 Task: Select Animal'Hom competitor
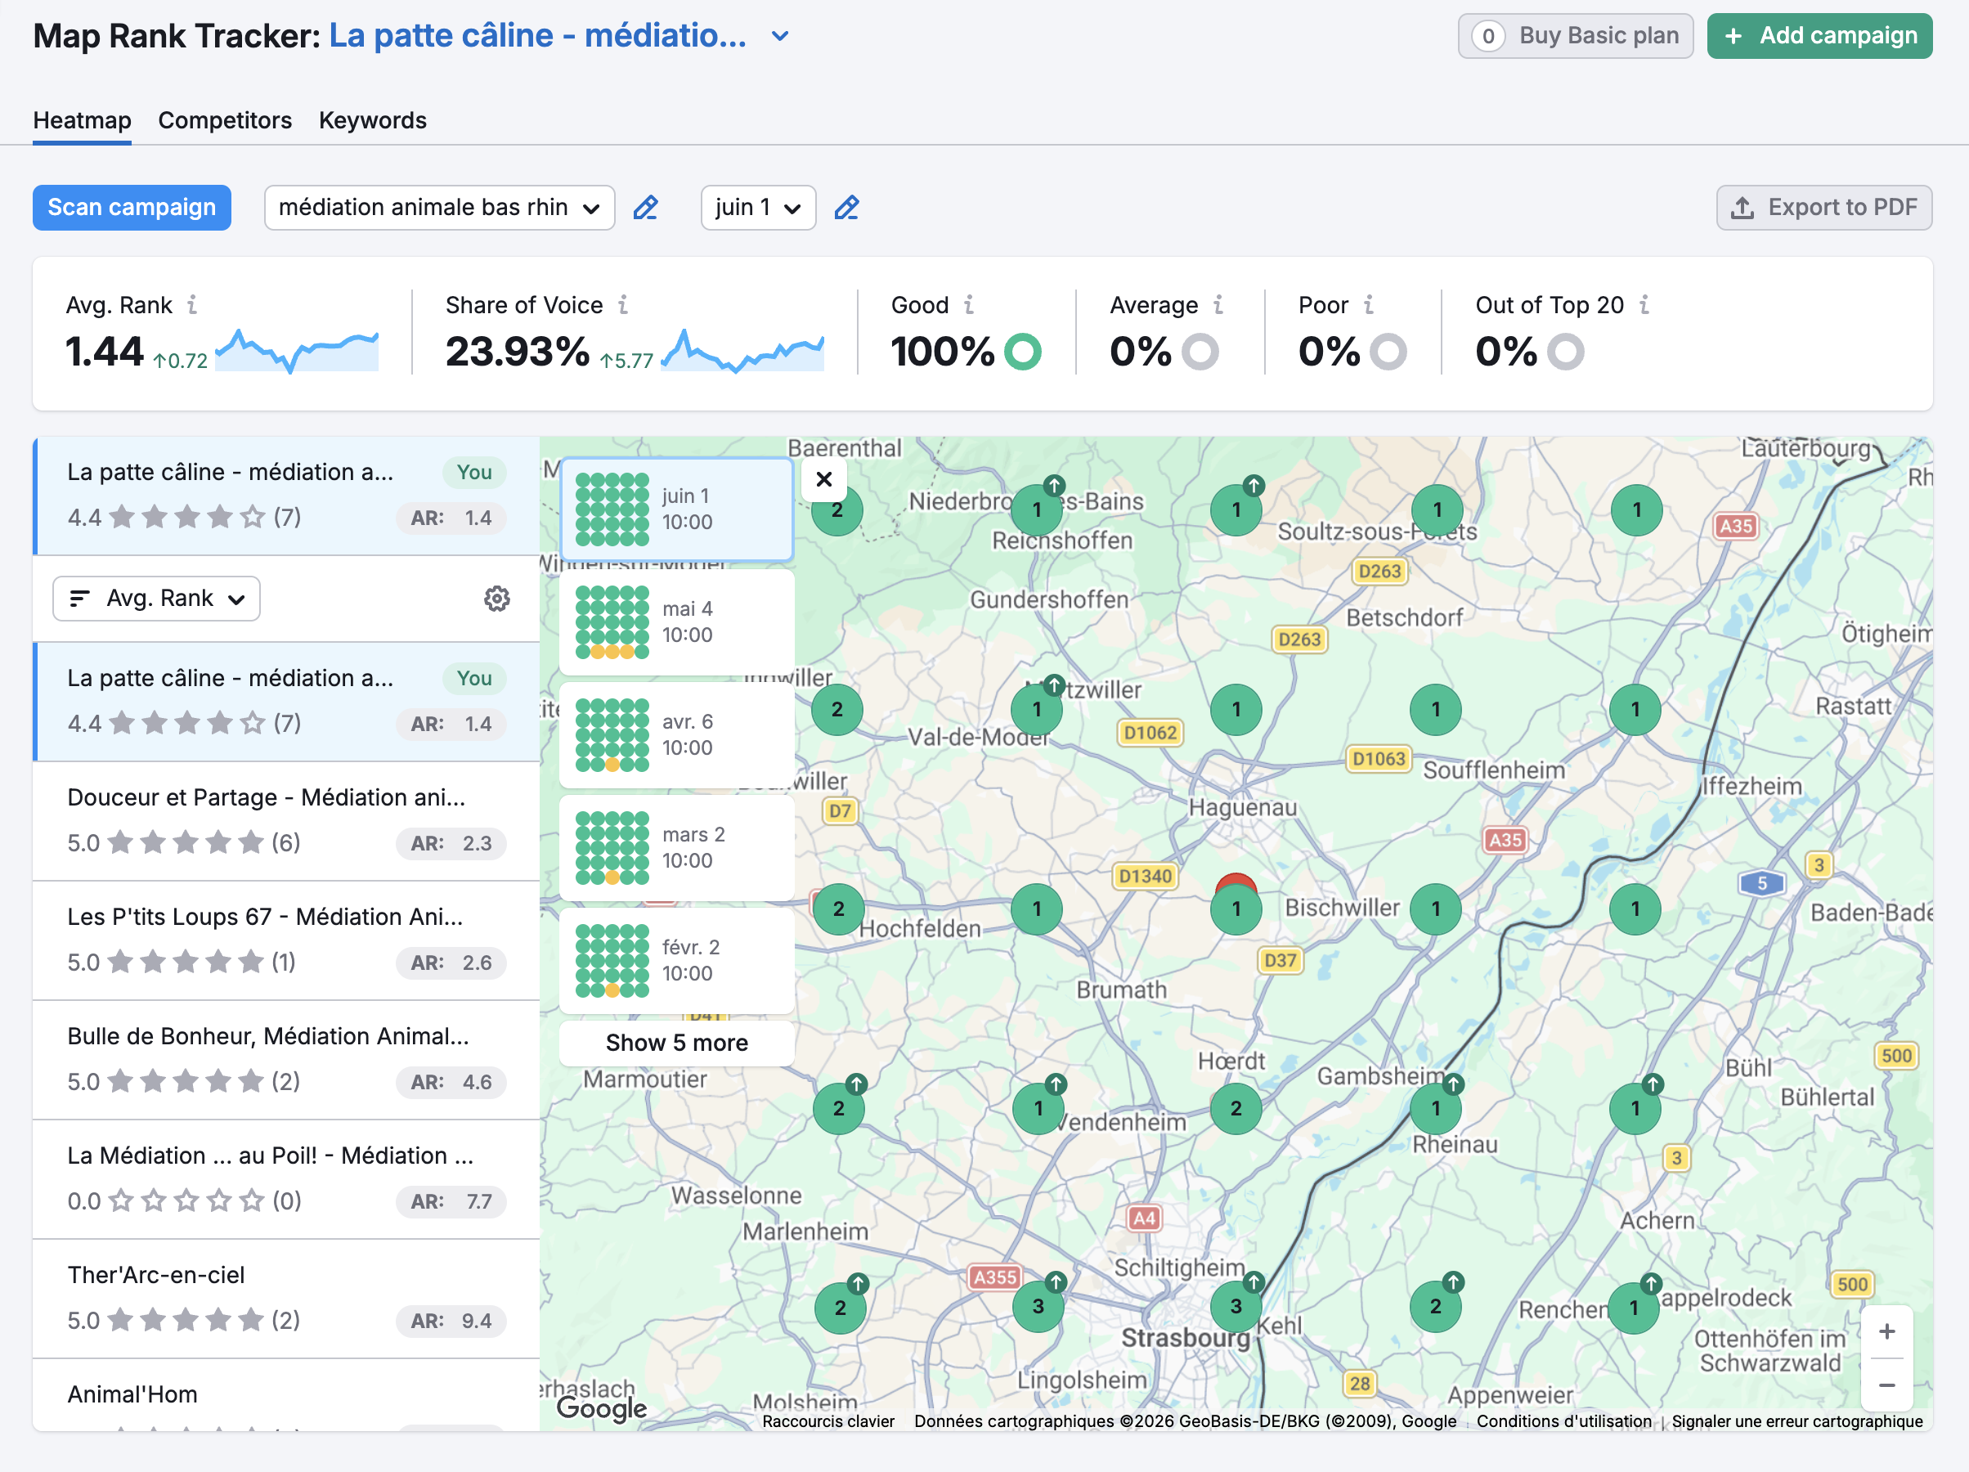click(x=285, y=1394)
